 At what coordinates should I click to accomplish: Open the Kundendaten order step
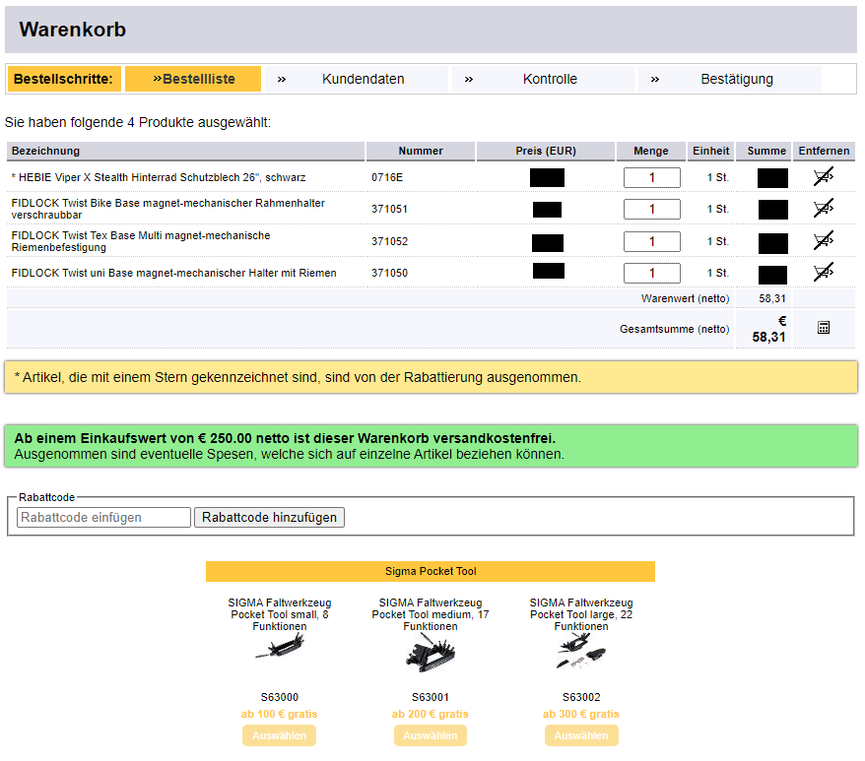[363, 79]
